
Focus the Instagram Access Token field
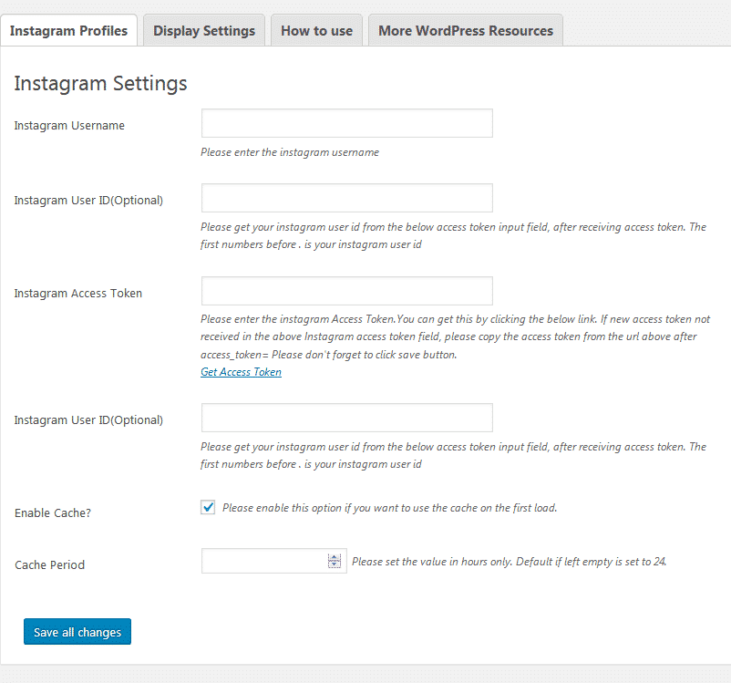point(347,291)
